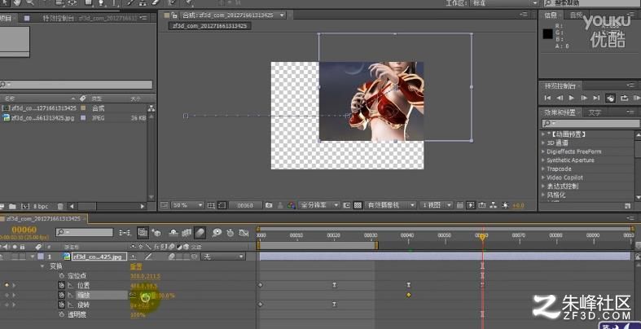The image size is (641, 329).
Task: Open the timeline button in viewer footer
Action: point(482,205)
